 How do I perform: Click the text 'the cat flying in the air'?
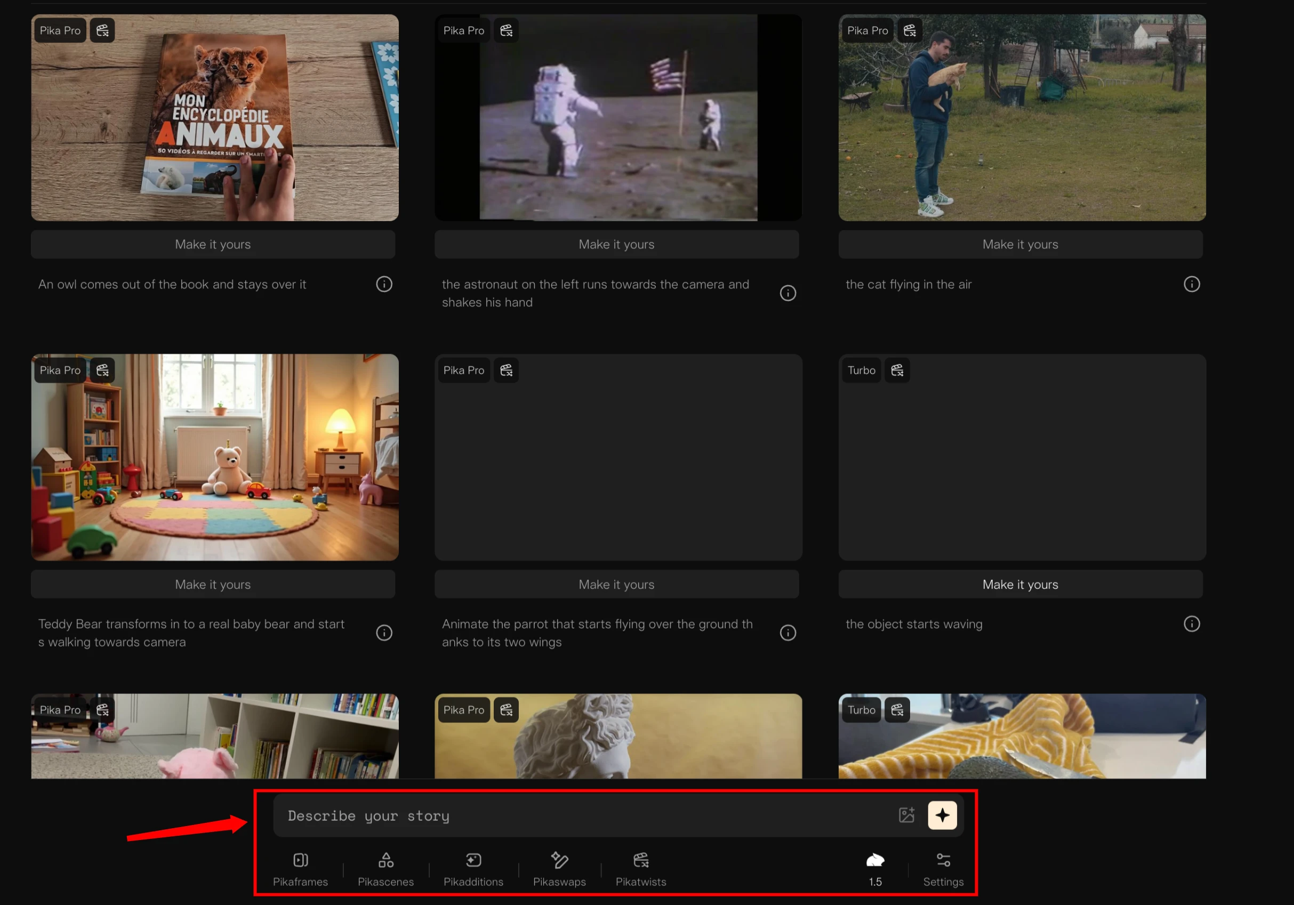[909, 285]
